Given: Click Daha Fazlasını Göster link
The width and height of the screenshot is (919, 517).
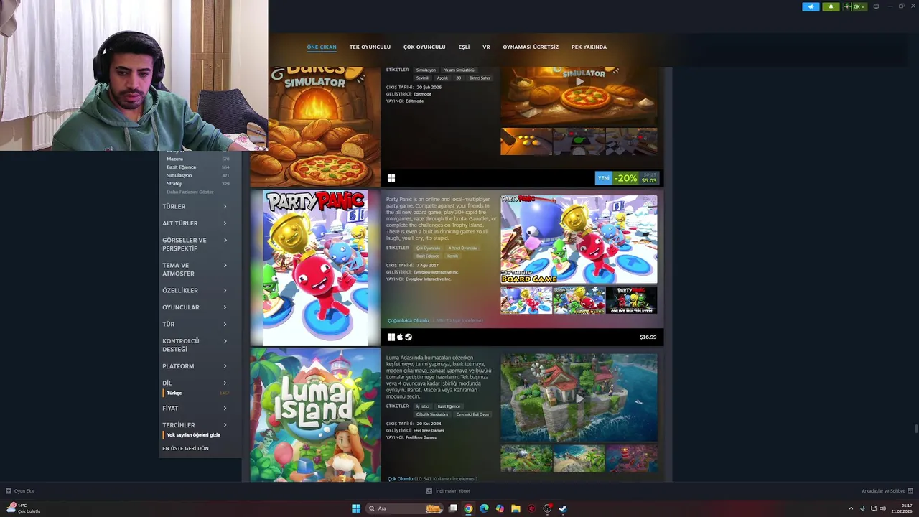Looking at the screenshot, I should [x=190, y=192].
